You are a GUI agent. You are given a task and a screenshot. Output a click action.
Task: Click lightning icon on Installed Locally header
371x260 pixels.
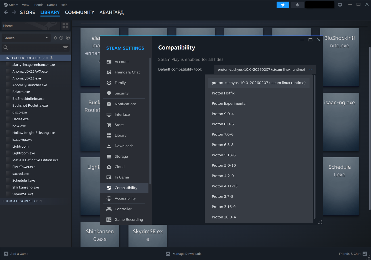[x=52, y=58]
